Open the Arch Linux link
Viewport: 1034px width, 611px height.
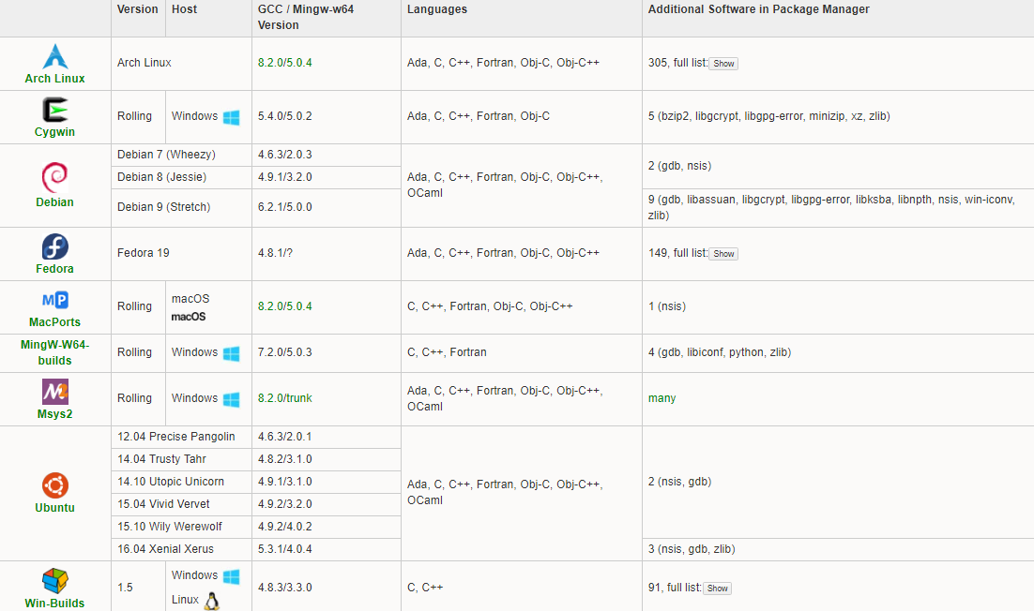click(54, 79)
